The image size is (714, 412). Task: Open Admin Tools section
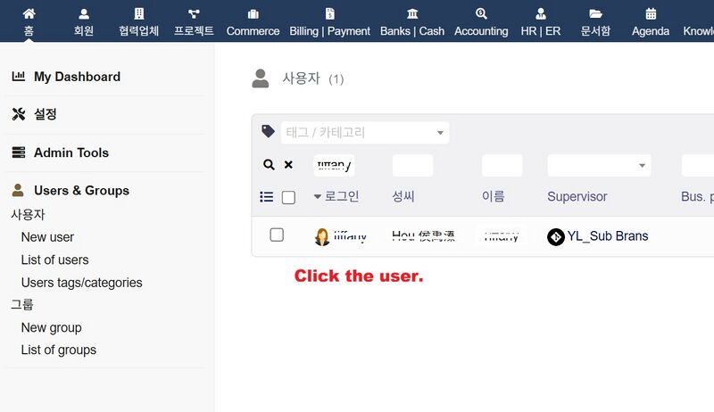pos(71,152)
